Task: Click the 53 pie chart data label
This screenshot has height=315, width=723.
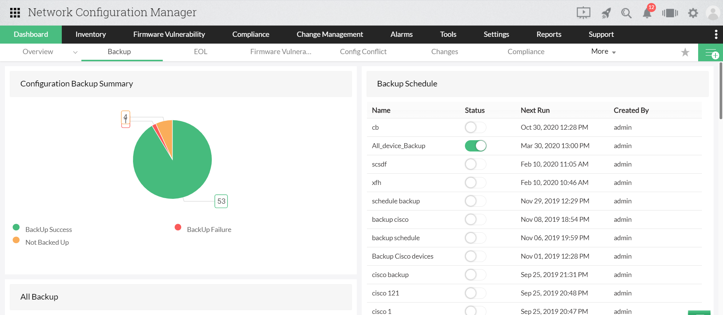Action: (x=221, y=201)
